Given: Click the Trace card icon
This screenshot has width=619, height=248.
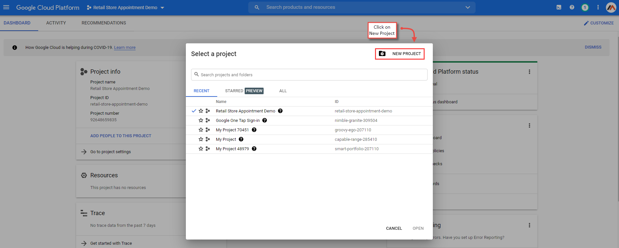Looking at the screenshot, I should [84, 213].
